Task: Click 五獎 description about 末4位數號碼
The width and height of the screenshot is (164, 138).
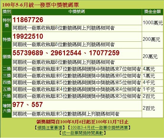Action: point(77,90)
